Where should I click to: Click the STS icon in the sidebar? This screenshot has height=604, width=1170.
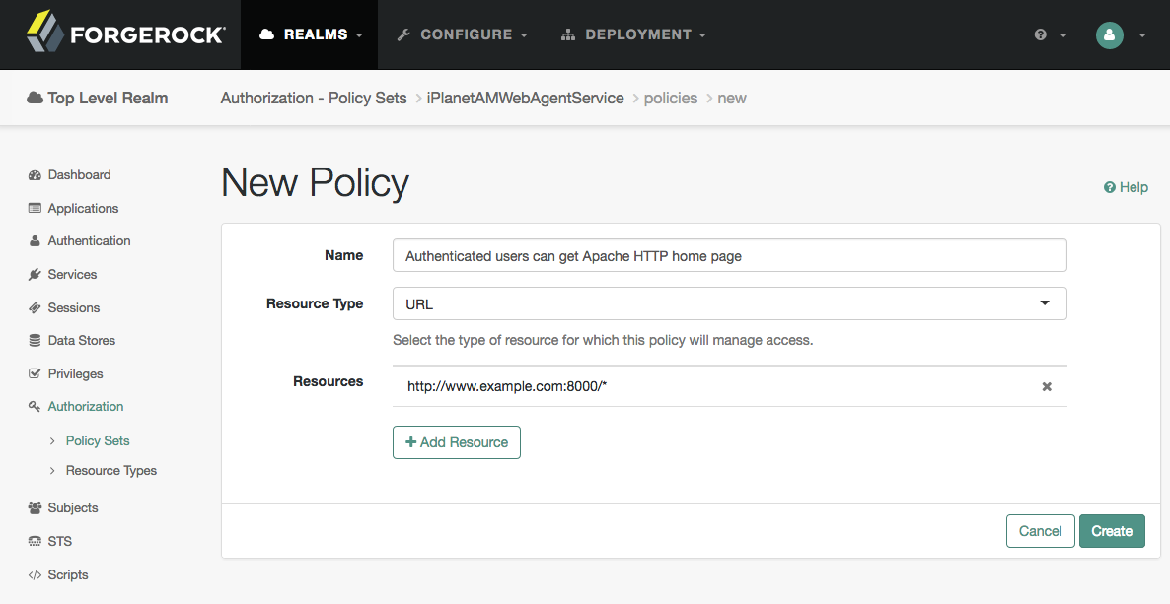(35, 541)
